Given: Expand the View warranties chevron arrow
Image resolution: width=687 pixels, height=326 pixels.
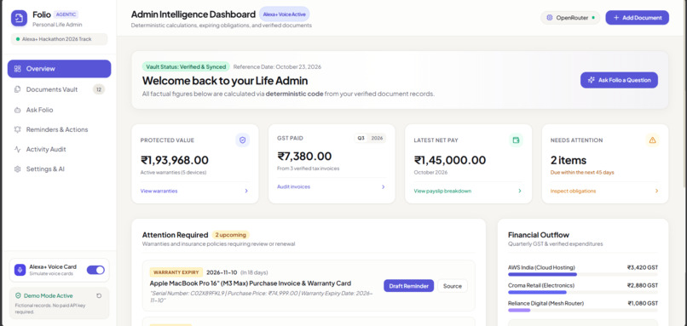Looking at the screenshot, I should coord(246,191).
